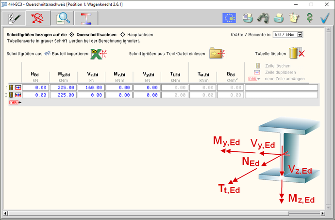335x220 pixels.
Task: Switch to the magnifier results tab
Action: click(63, 18)
